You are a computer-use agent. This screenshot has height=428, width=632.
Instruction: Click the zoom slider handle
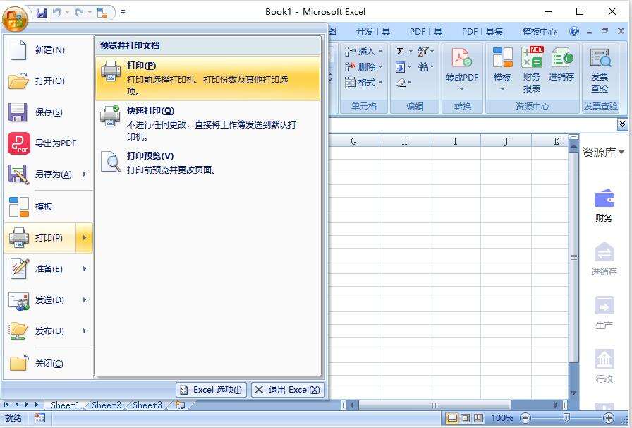coord(566,418)
